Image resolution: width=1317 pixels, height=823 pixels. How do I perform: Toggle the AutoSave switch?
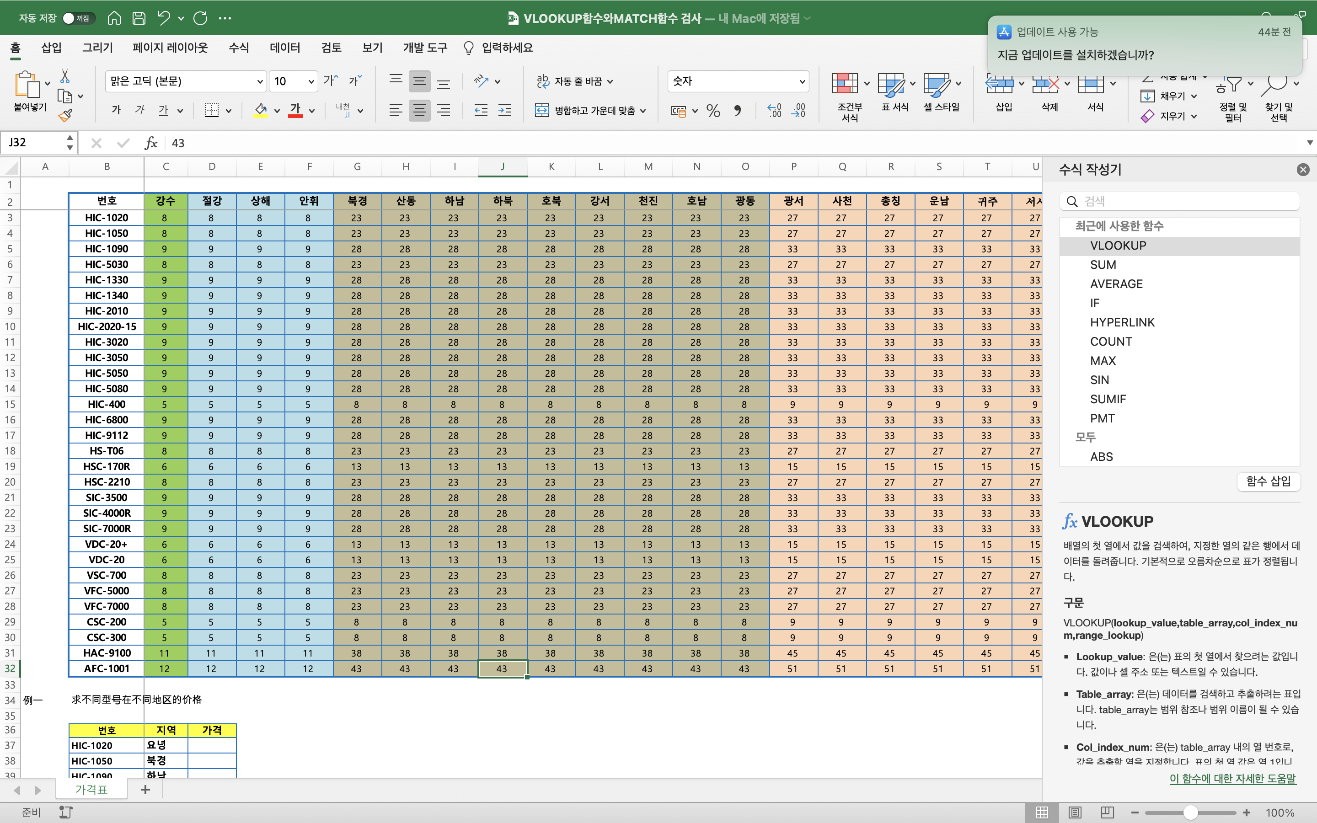pyautogui.click(x=78, y=18)
